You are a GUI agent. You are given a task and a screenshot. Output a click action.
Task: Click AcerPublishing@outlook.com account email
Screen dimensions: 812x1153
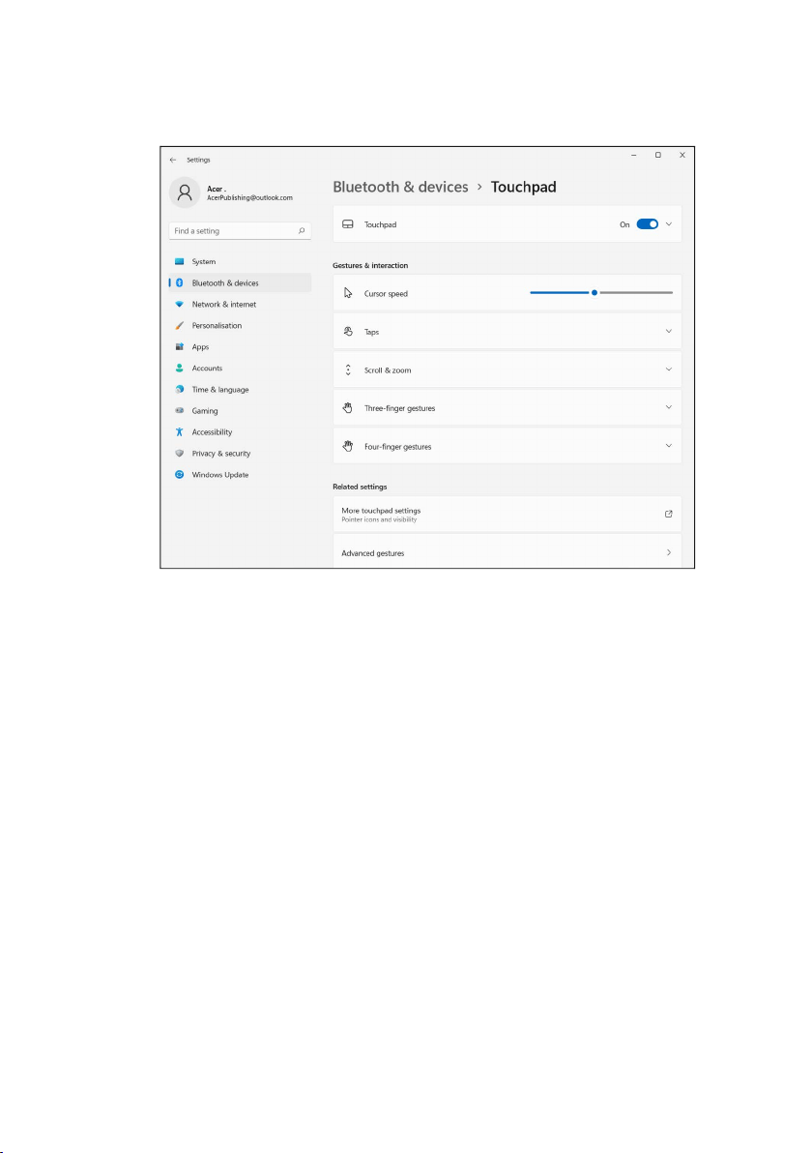[x=249, y=197]
